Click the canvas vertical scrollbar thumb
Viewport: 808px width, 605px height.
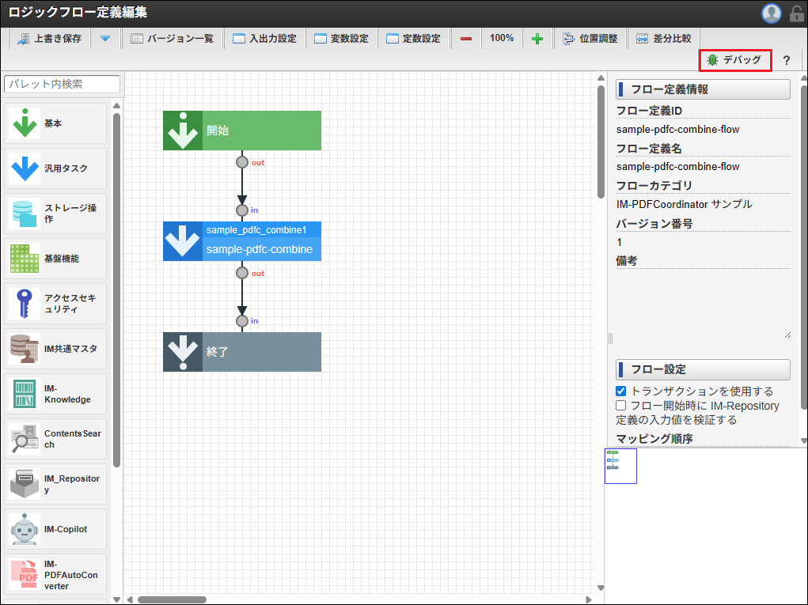(601, 142)
